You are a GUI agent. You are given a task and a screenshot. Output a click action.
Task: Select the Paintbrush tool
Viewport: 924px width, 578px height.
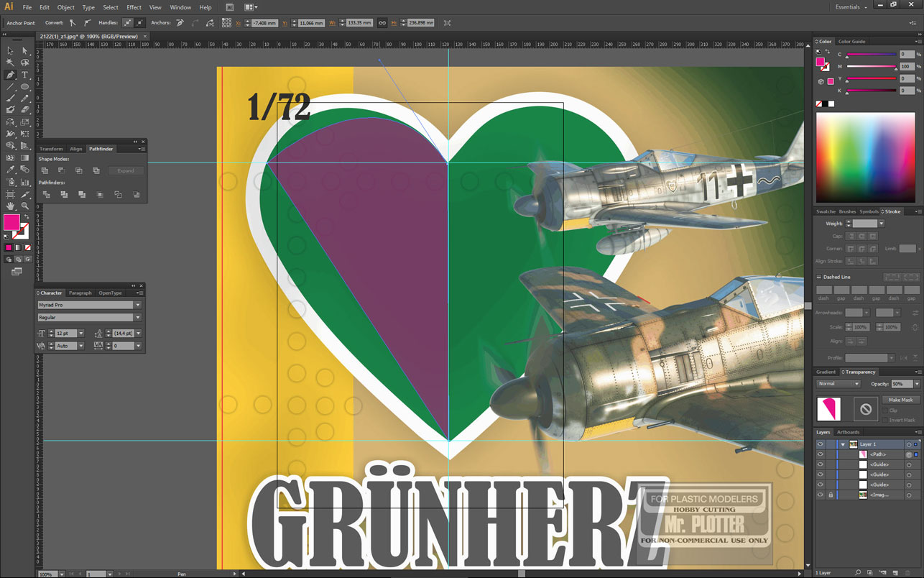point(10,98)
